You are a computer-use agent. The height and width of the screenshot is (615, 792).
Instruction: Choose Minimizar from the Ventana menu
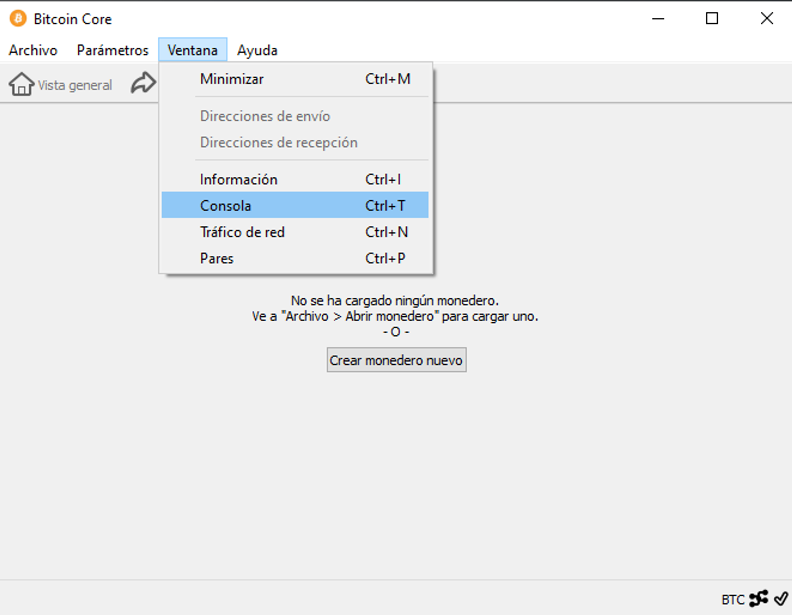pyautogui.click(x=295, y=79)
